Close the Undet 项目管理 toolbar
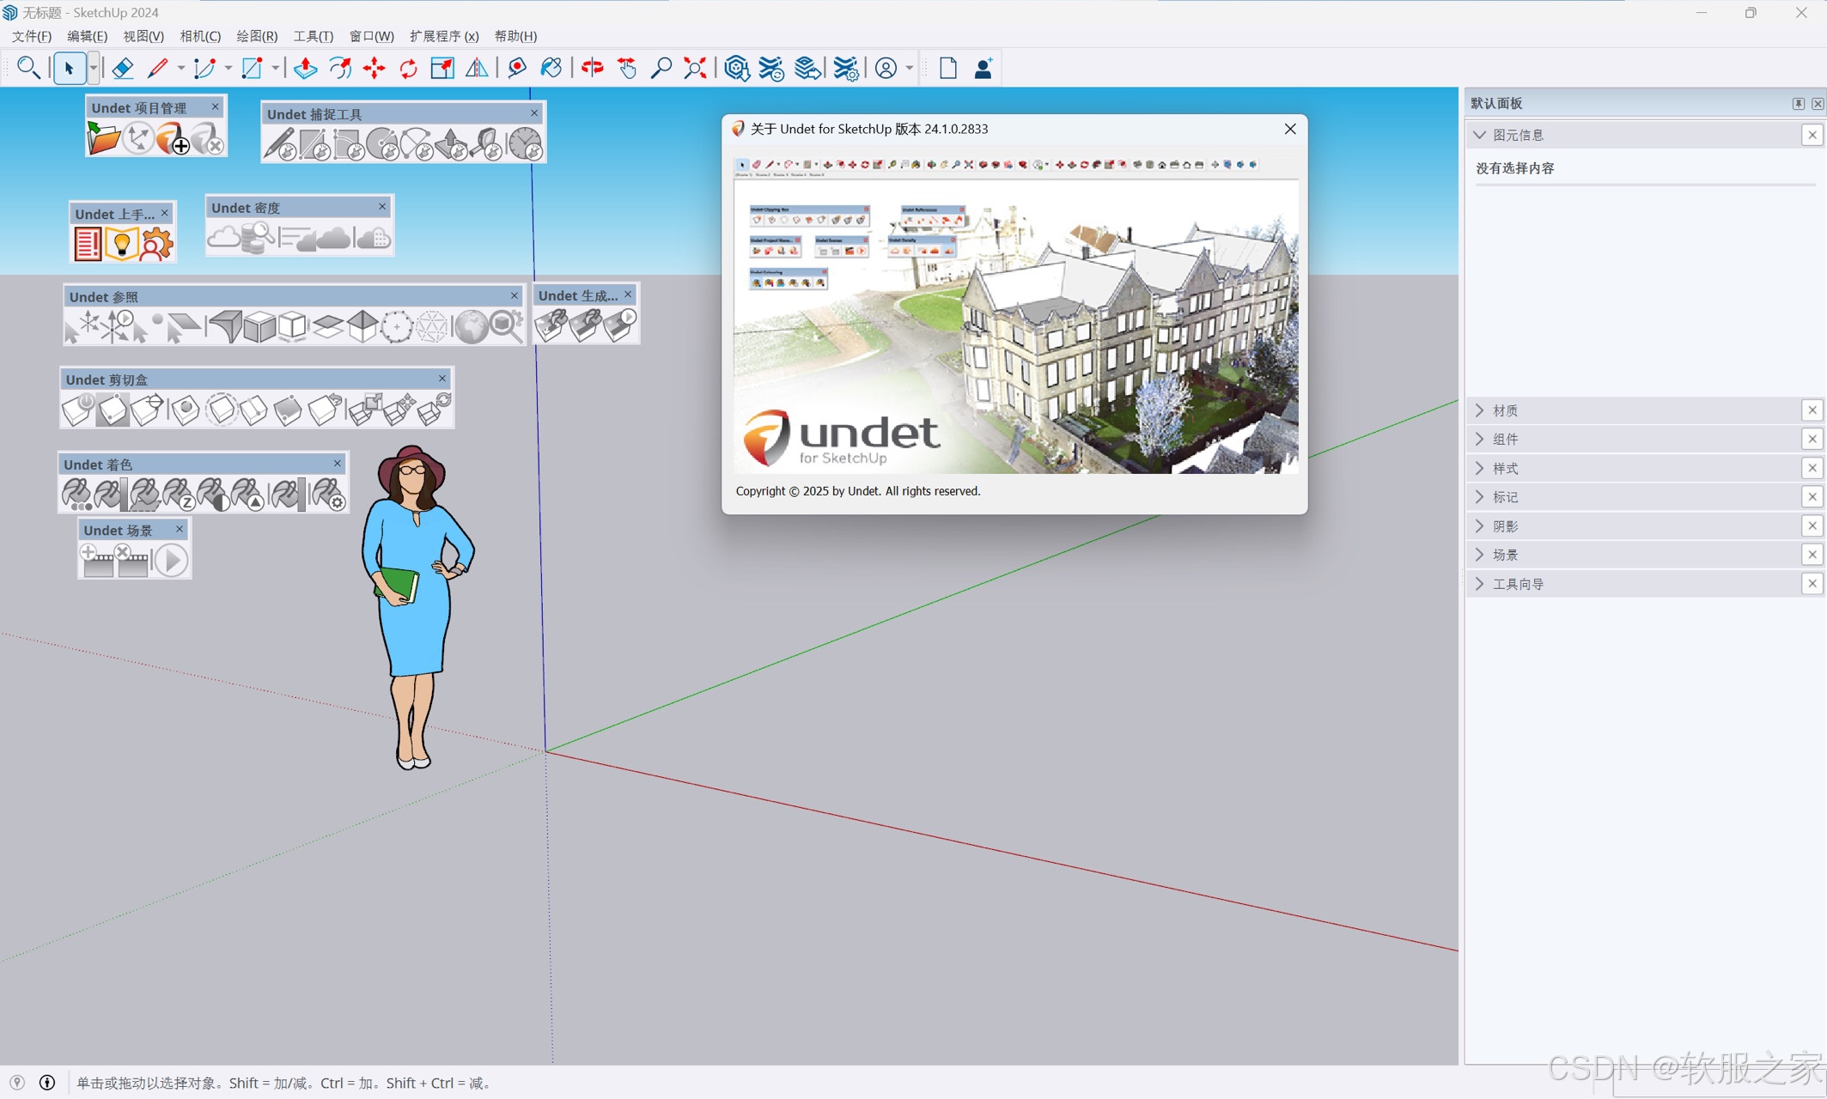Viewport: 1827px width, 1099px height. point(215,106)
